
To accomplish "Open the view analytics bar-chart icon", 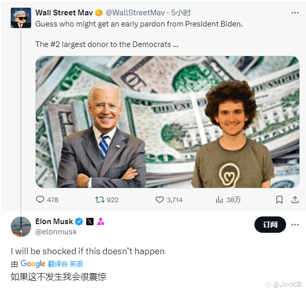I will pos(219,200).
